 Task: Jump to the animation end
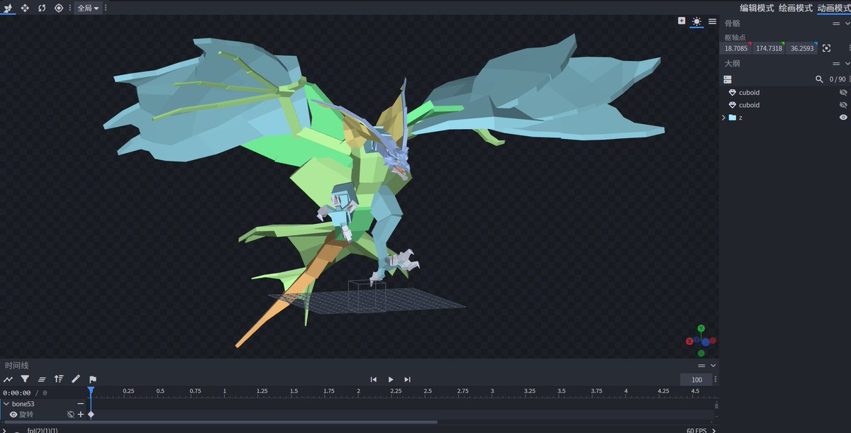tap(407, 380)
